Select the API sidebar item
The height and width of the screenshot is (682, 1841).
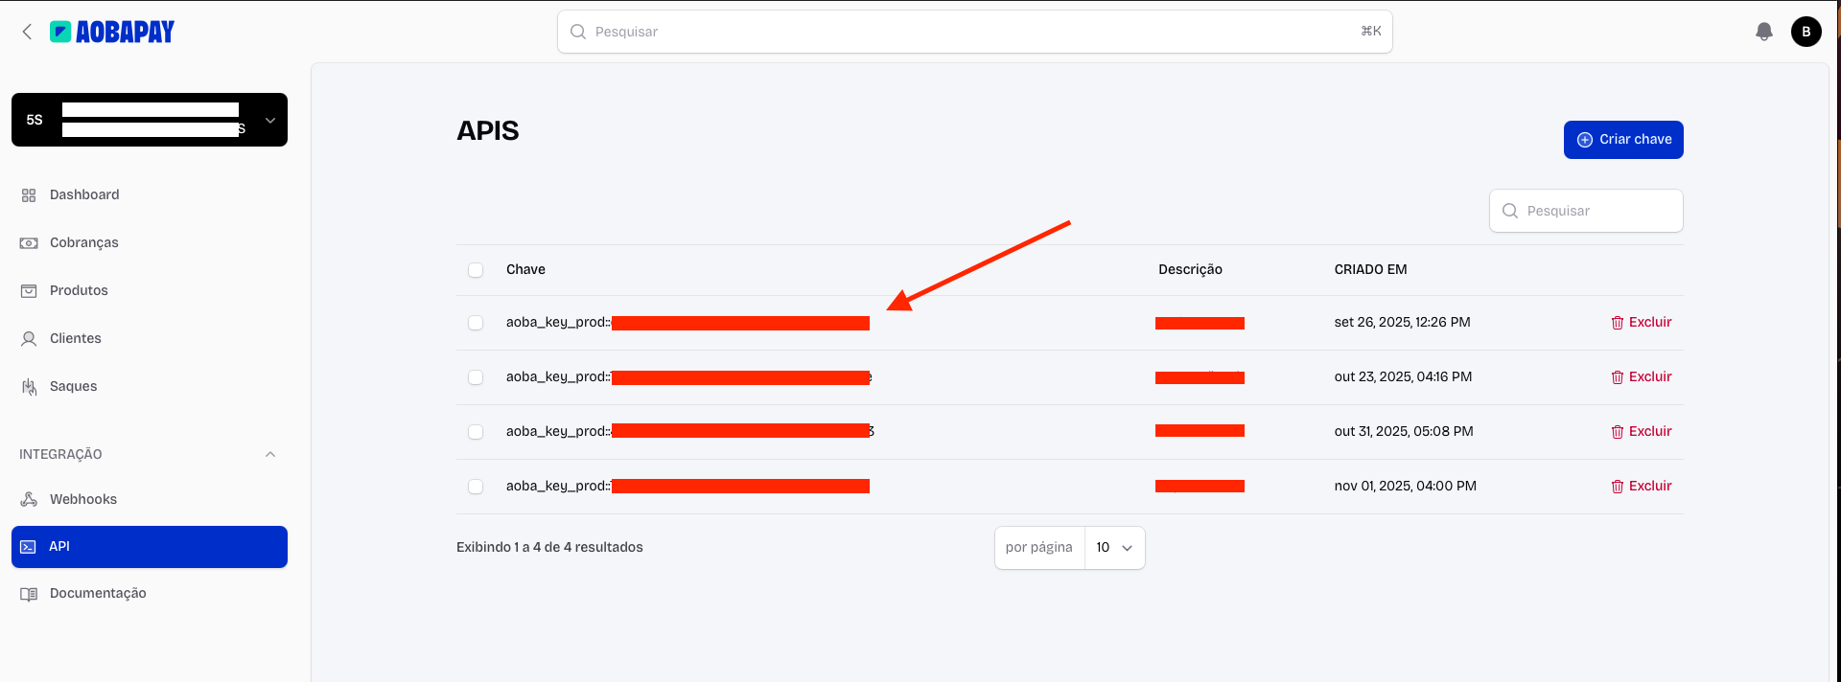point(150,547)
